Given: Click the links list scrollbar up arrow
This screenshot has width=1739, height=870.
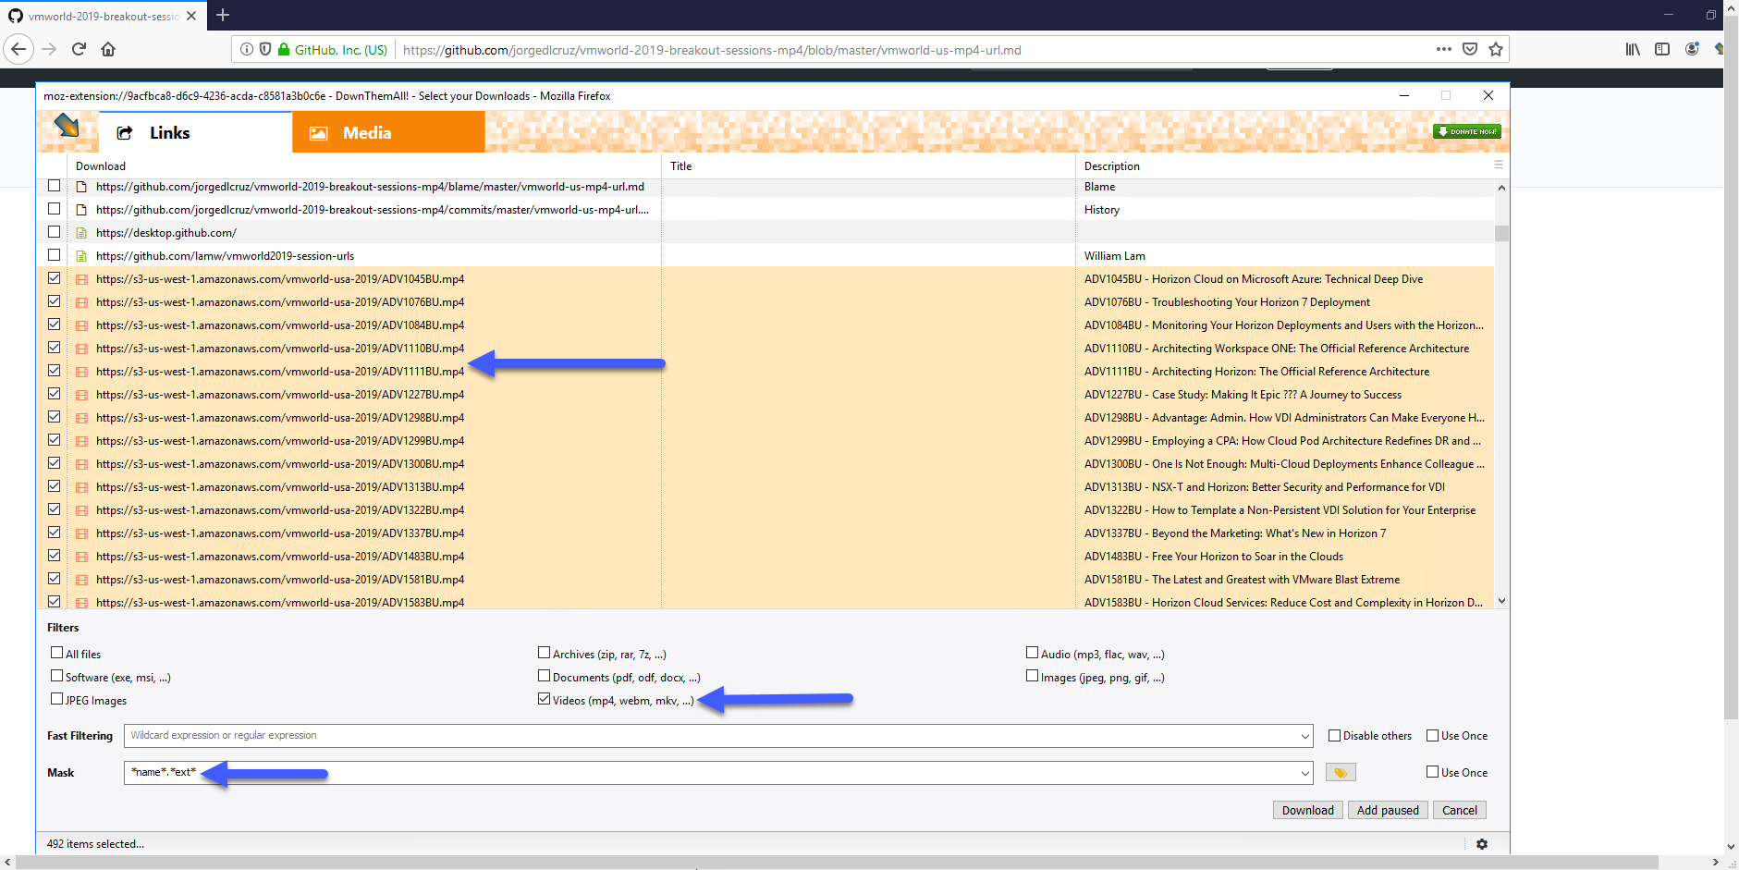Looking at the screenshot, I should (1501, 188).
